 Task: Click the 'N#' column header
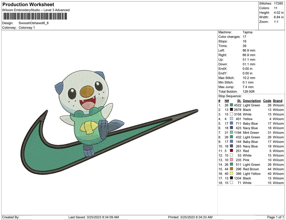point(227,101)
